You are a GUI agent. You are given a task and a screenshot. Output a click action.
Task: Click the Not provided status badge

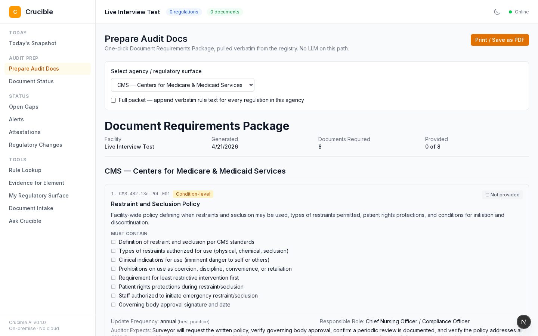click(502, 195)
